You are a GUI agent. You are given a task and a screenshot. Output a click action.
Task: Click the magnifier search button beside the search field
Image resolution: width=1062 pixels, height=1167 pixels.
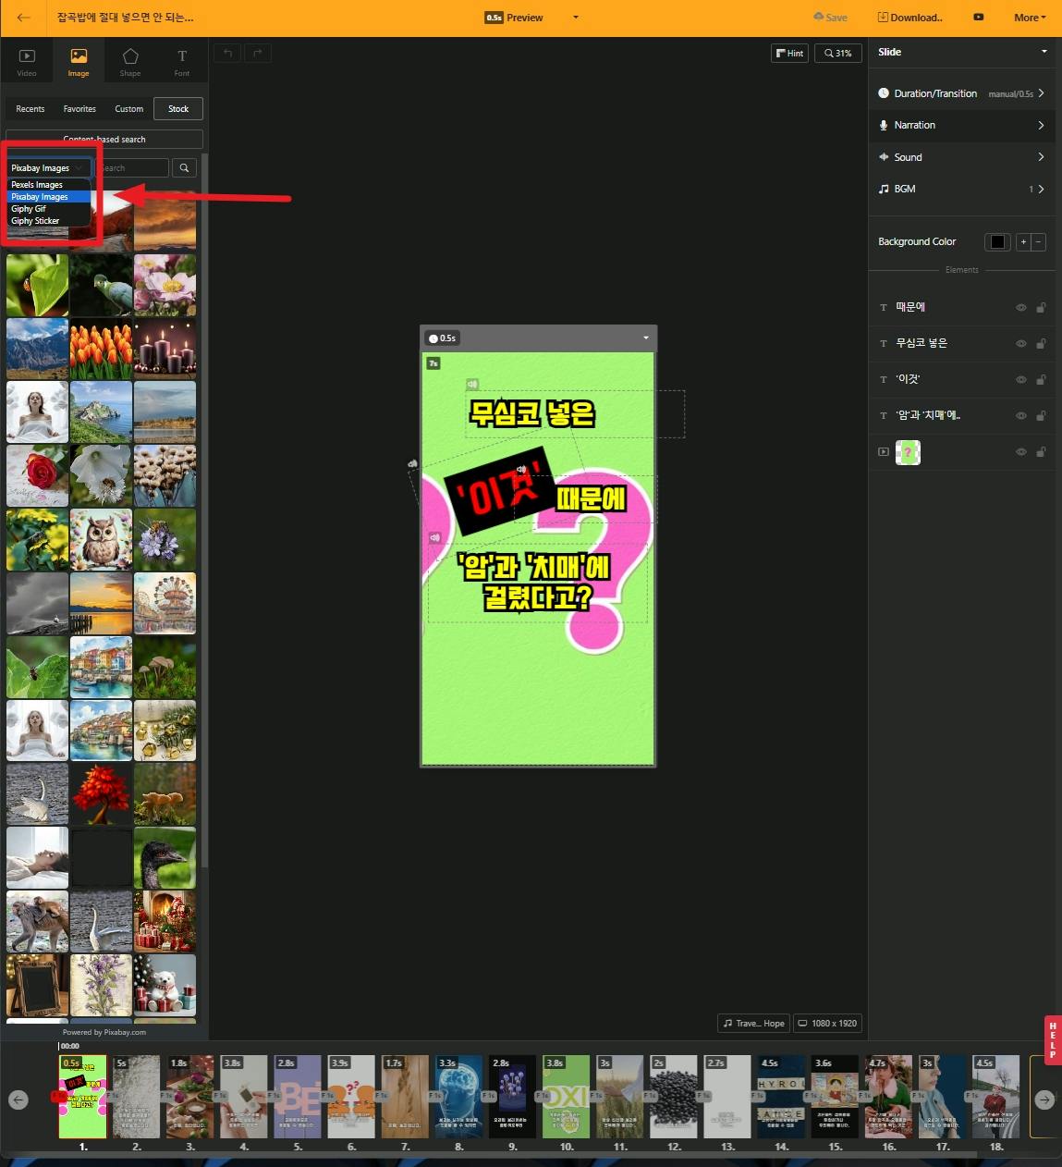[x=185, y=167]
